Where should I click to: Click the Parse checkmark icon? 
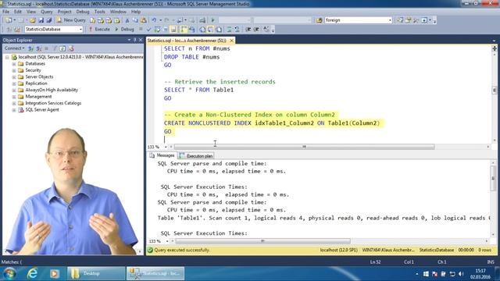click(148, 30)
